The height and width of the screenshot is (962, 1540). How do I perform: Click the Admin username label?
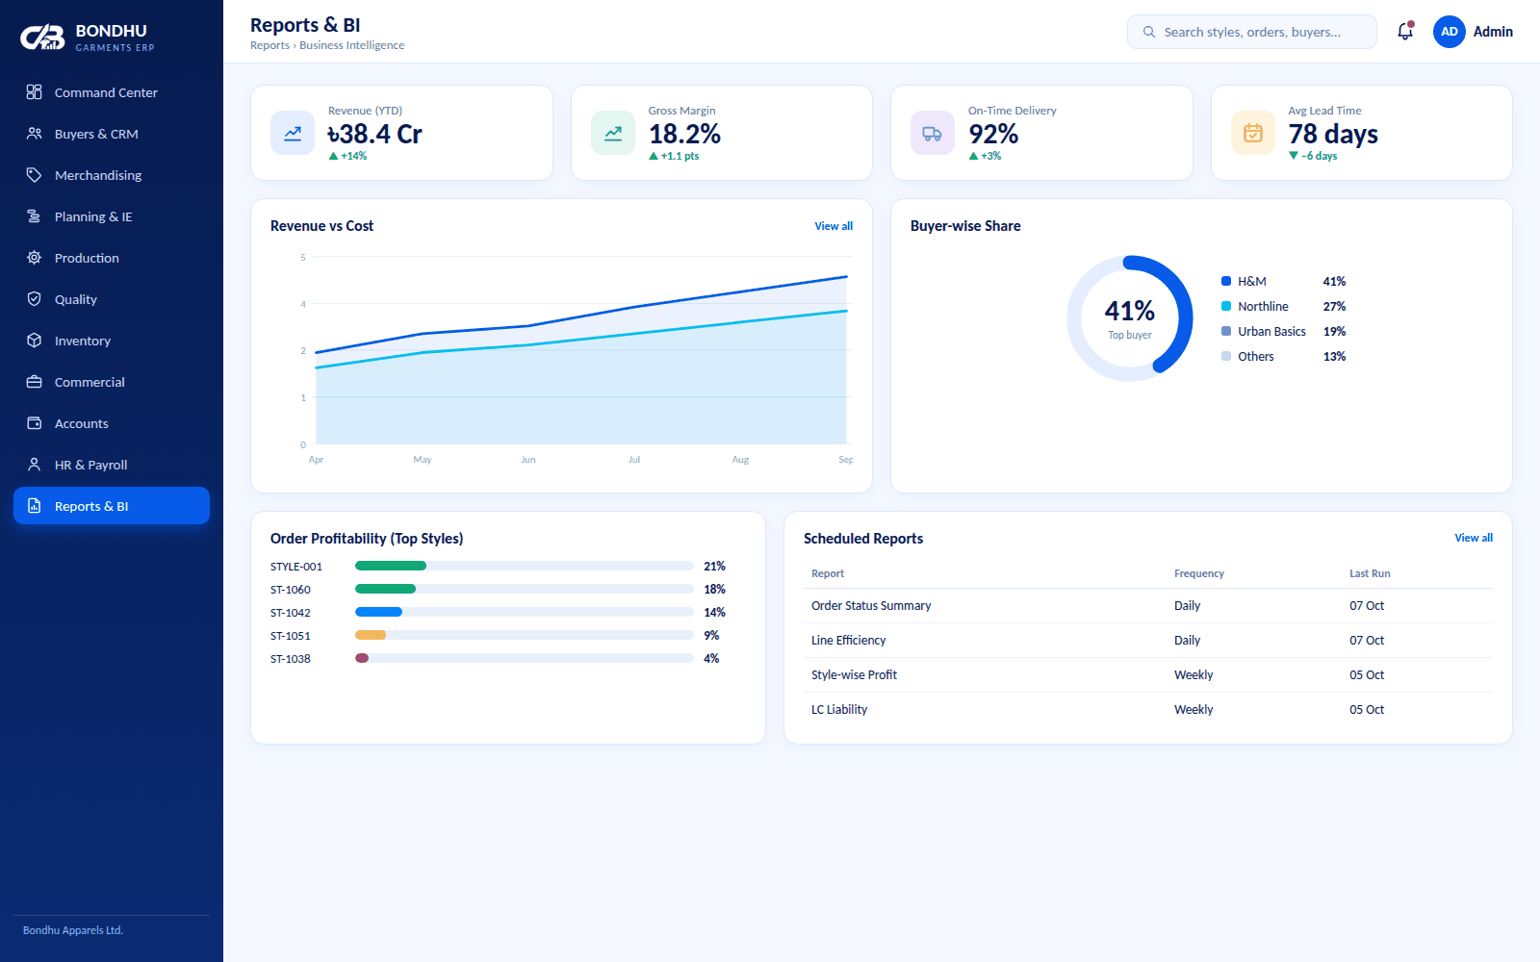coord(1493,32)
